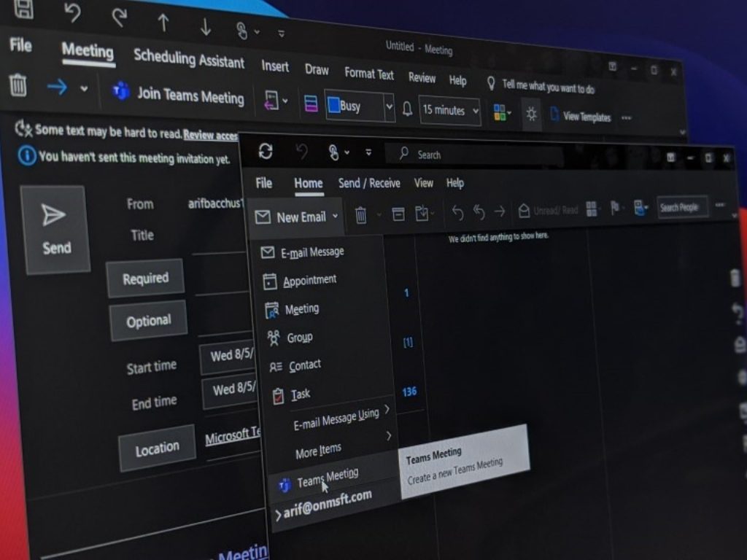Click the Required attendees button

click(145, 278)
